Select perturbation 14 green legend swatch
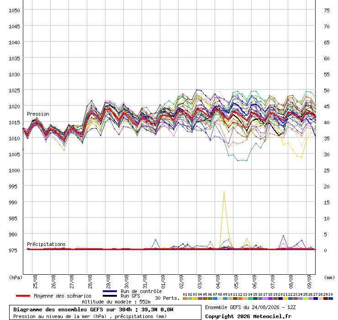Viewport: 338px width, 320px height. pyautogui.click(x=250, y=299)
